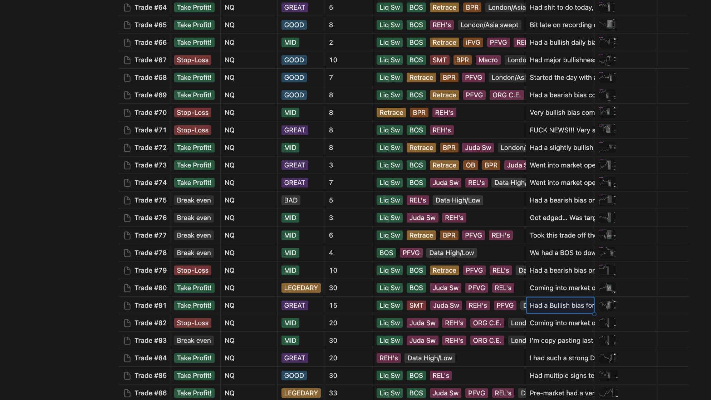
Task: Select the iFVG tag in Trade #66 row
Action: [x=473, y=43]
